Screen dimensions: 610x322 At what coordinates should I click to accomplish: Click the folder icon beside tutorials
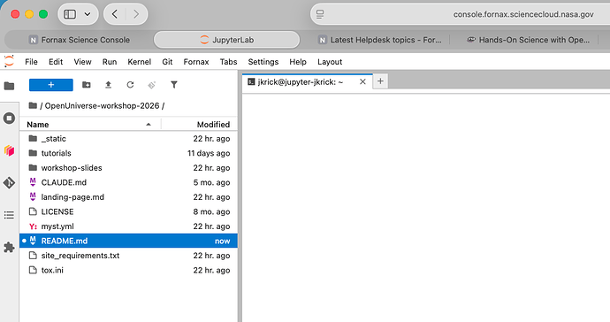pos(33,153)
